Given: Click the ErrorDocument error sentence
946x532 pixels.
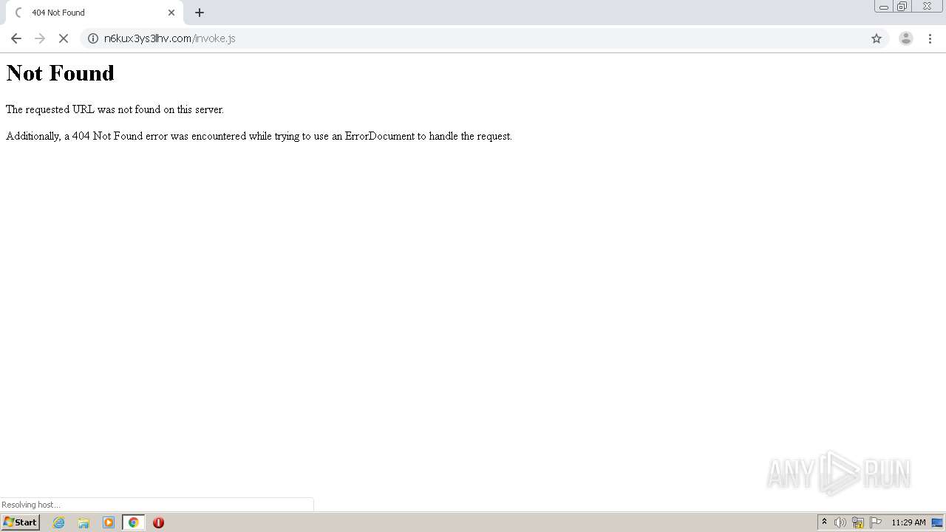Looking at the screenshot, I should (259, 136).
